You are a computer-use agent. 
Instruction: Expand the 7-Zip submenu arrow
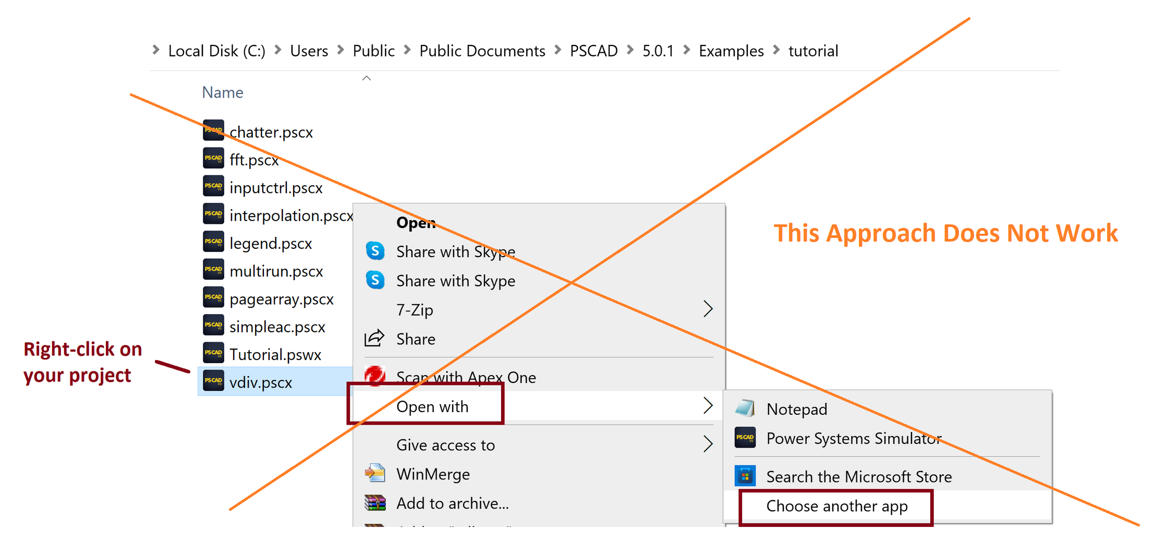(708, 309)
